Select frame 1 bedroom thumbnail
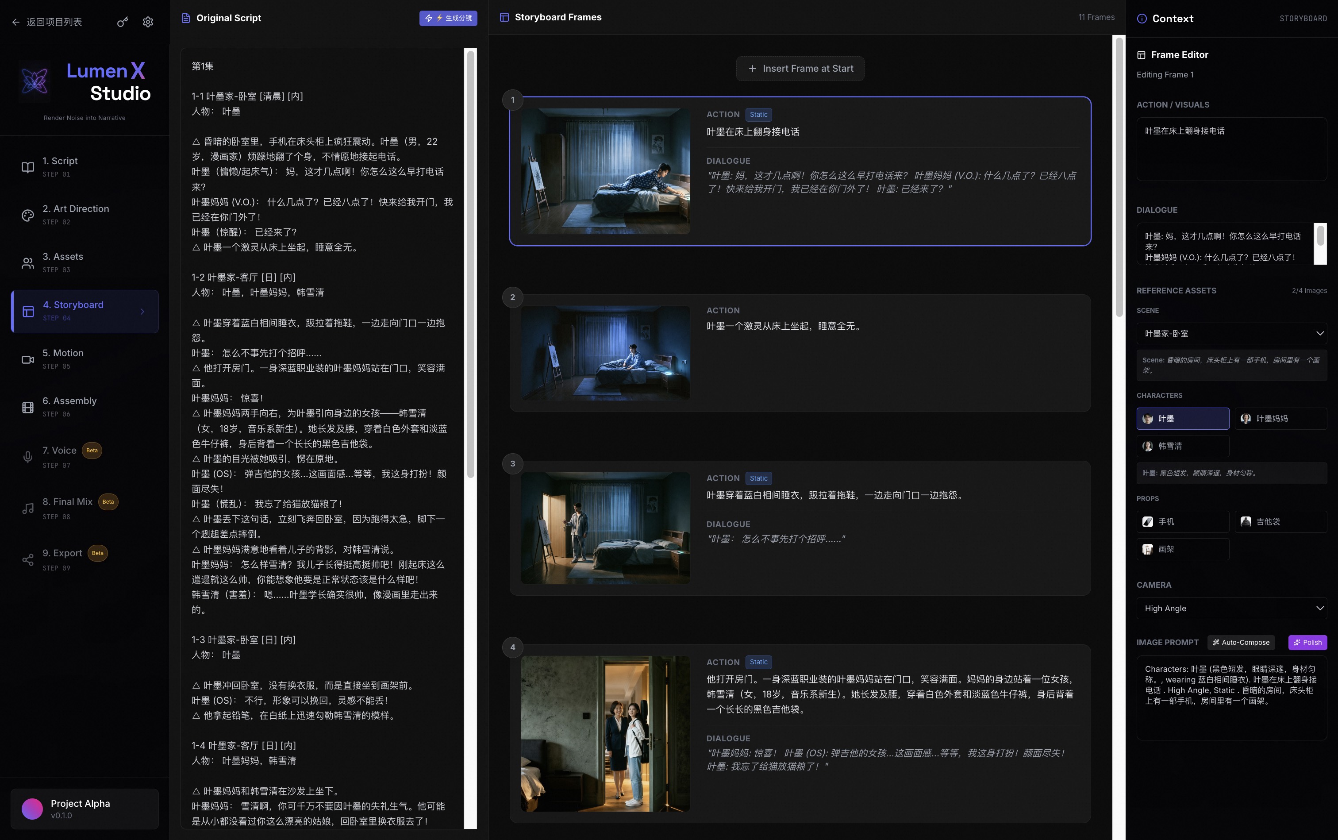Viewport: 1338px width, 840px height. point(605,171)
